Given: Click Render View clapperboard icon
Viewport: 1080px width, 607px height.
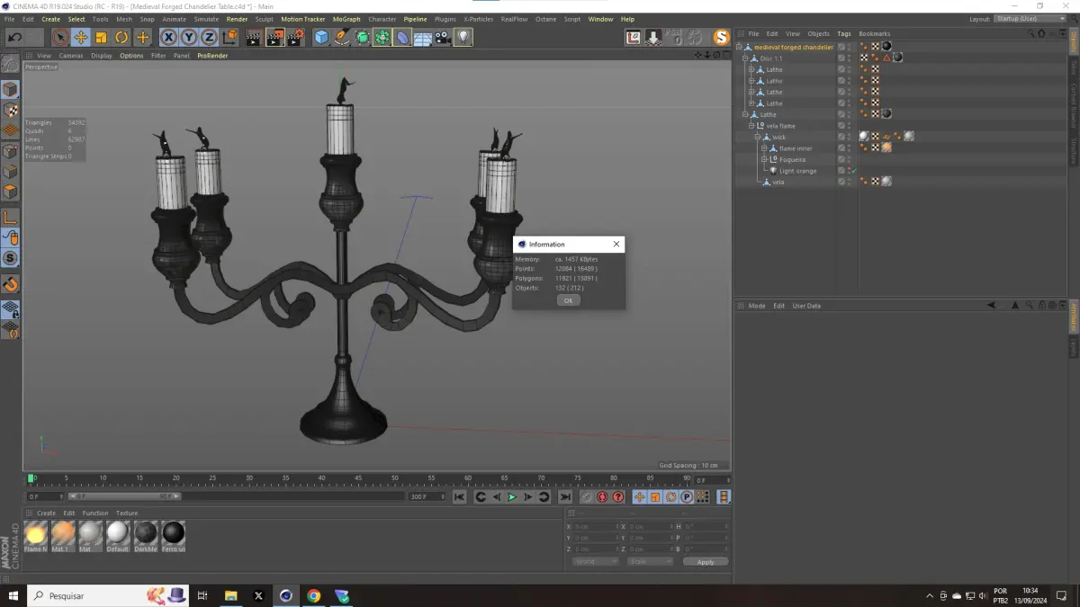Looking at the screenshot, I should 254,37.
